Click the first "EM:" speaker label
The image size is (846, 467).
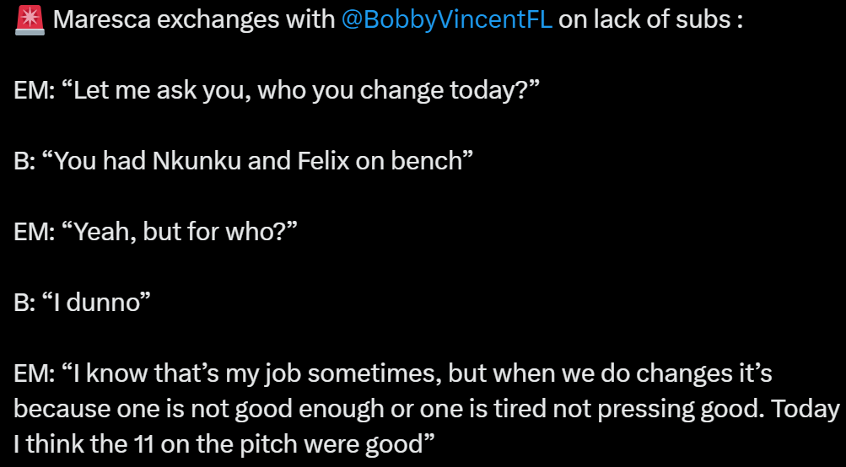[34, 90]
